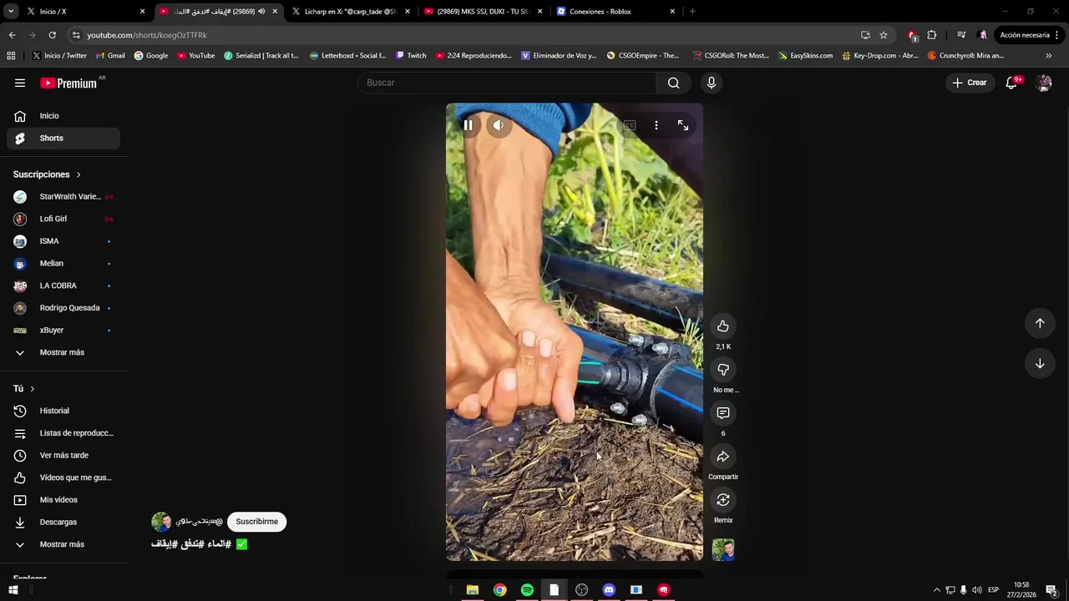Open the tab search dropdown arrow
This screenshot has height=601, width=1069.
click(11, 12)
